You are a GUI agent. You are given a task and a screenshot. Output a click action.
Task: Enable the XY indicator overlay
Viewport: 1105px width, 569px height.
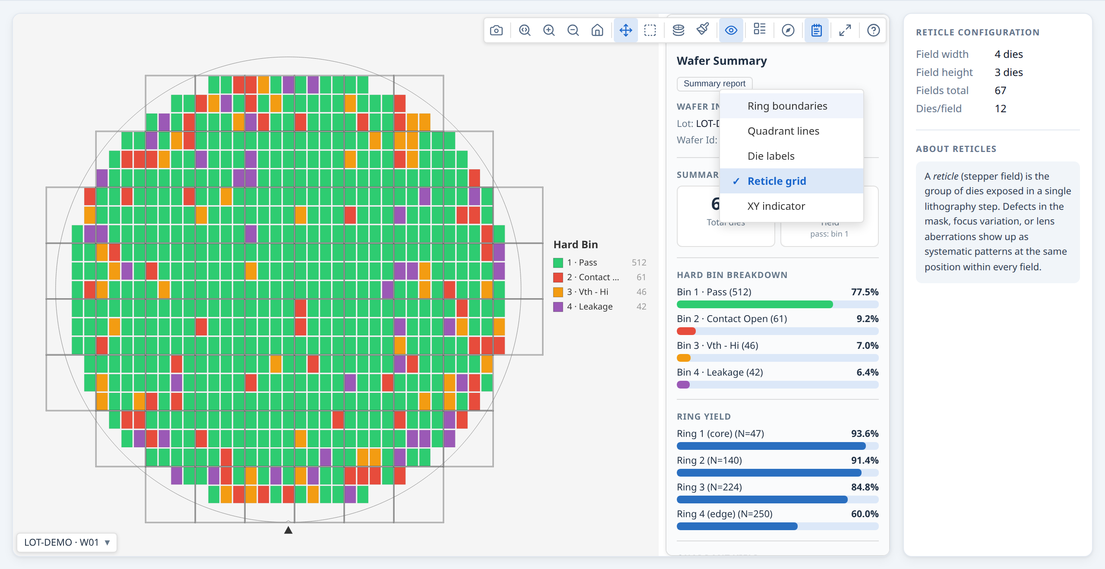[x=792, y=206]
